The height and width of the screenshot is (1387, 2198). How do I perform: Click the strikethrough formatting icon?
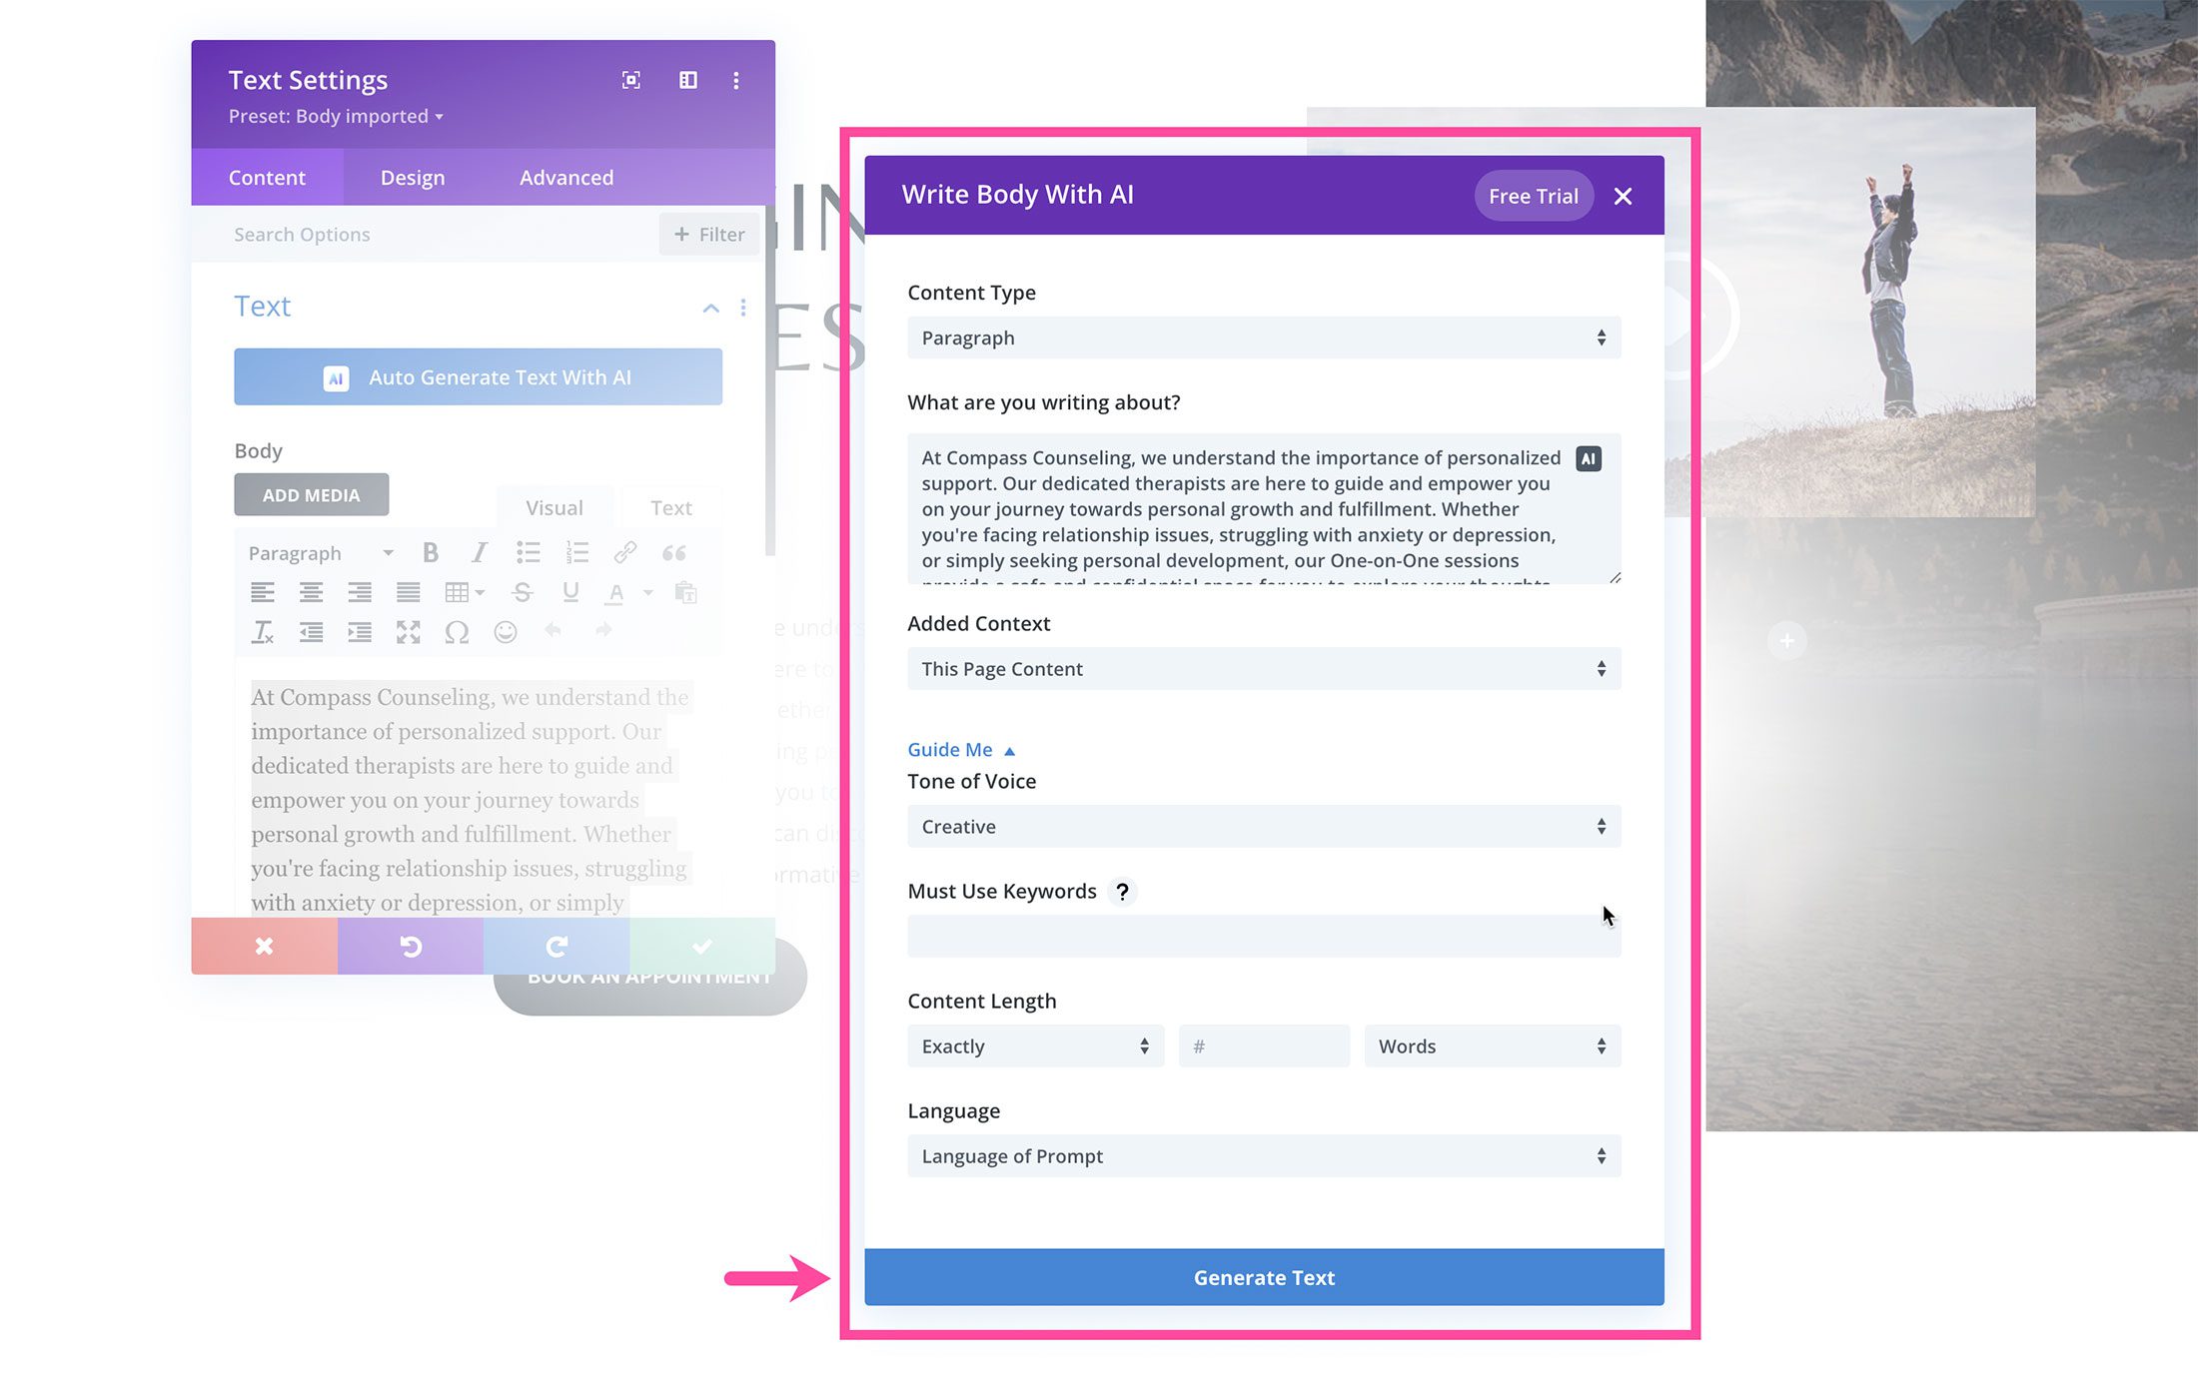[522, 594]
